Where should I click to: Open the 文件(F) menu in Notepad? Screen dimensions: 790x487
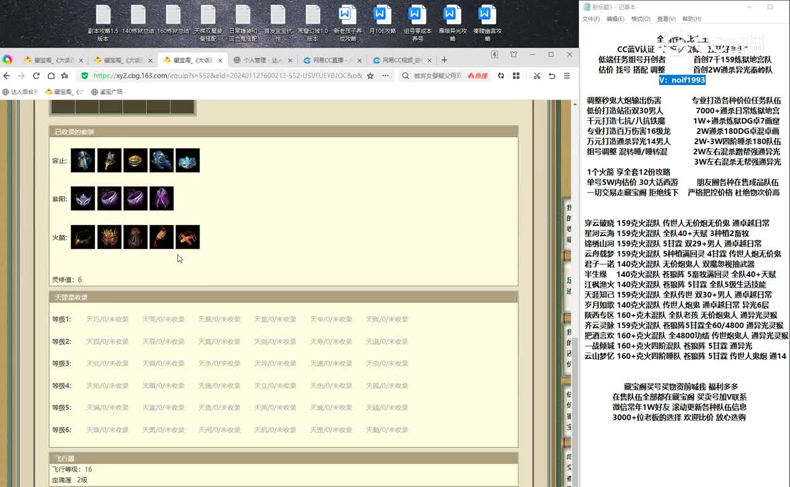pos(591,19)
